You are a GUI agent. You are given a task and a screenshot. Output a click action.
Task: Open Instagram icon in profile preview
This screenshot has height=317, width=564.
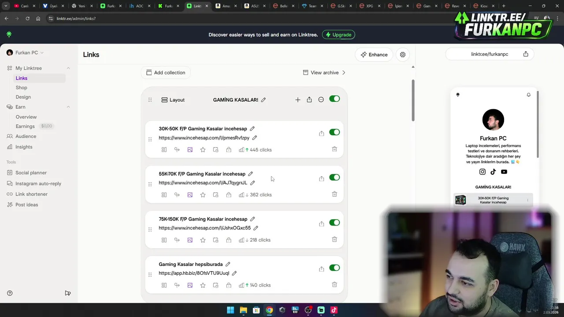click(482, 172)
